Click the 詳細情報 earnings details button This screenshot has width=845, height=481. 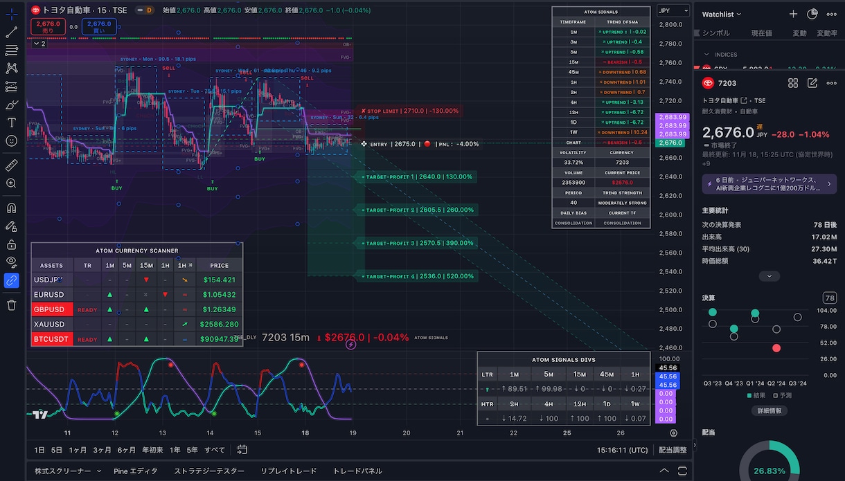pos(769,410)
